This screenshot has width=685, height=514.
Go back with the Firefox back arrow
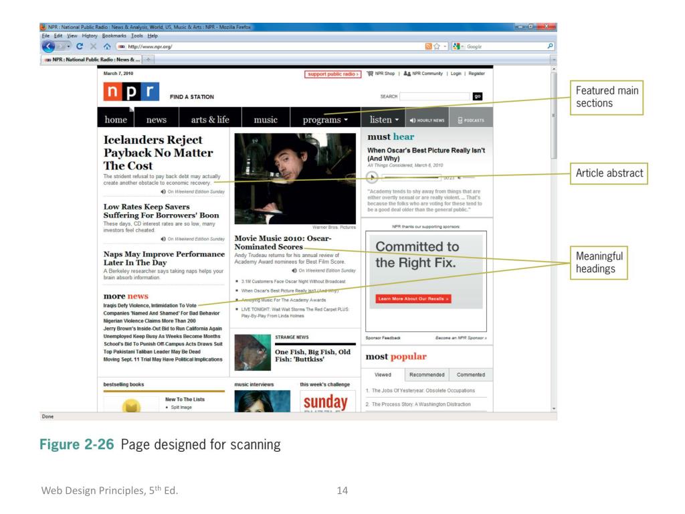(x=48, y=46)
